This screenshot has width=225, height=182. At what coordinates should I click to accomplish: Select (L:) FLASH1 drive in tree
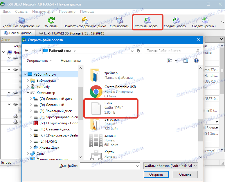click(48, 141)
